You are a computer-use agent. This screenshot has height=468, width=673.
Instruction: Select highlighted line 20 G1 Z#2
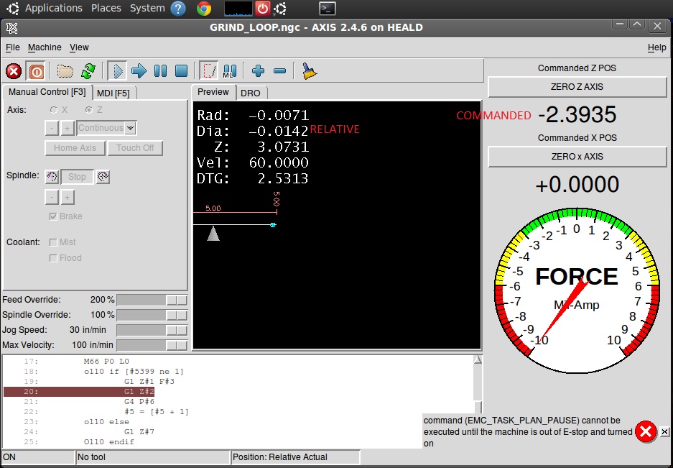(78, 392)
